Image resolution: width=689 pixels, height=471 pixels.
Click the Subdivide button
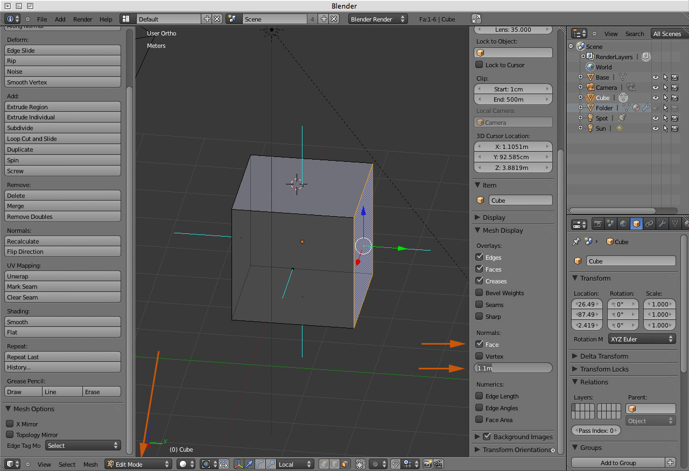[62, 128]
